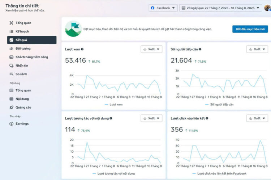Click the info icon beside Lượt xem
Screen dimensions: 271x180
coord(82,49)
